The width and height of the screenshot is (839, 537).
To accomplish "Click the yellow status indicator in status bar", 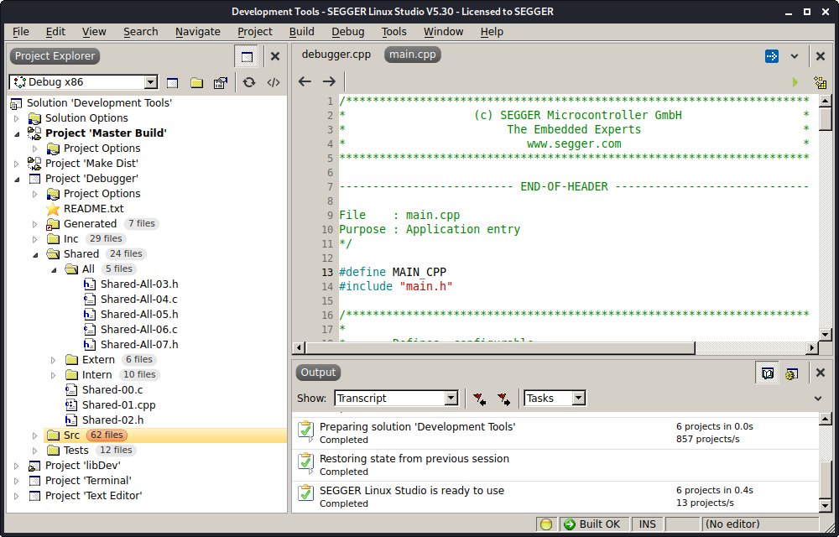I will point(546,524).
